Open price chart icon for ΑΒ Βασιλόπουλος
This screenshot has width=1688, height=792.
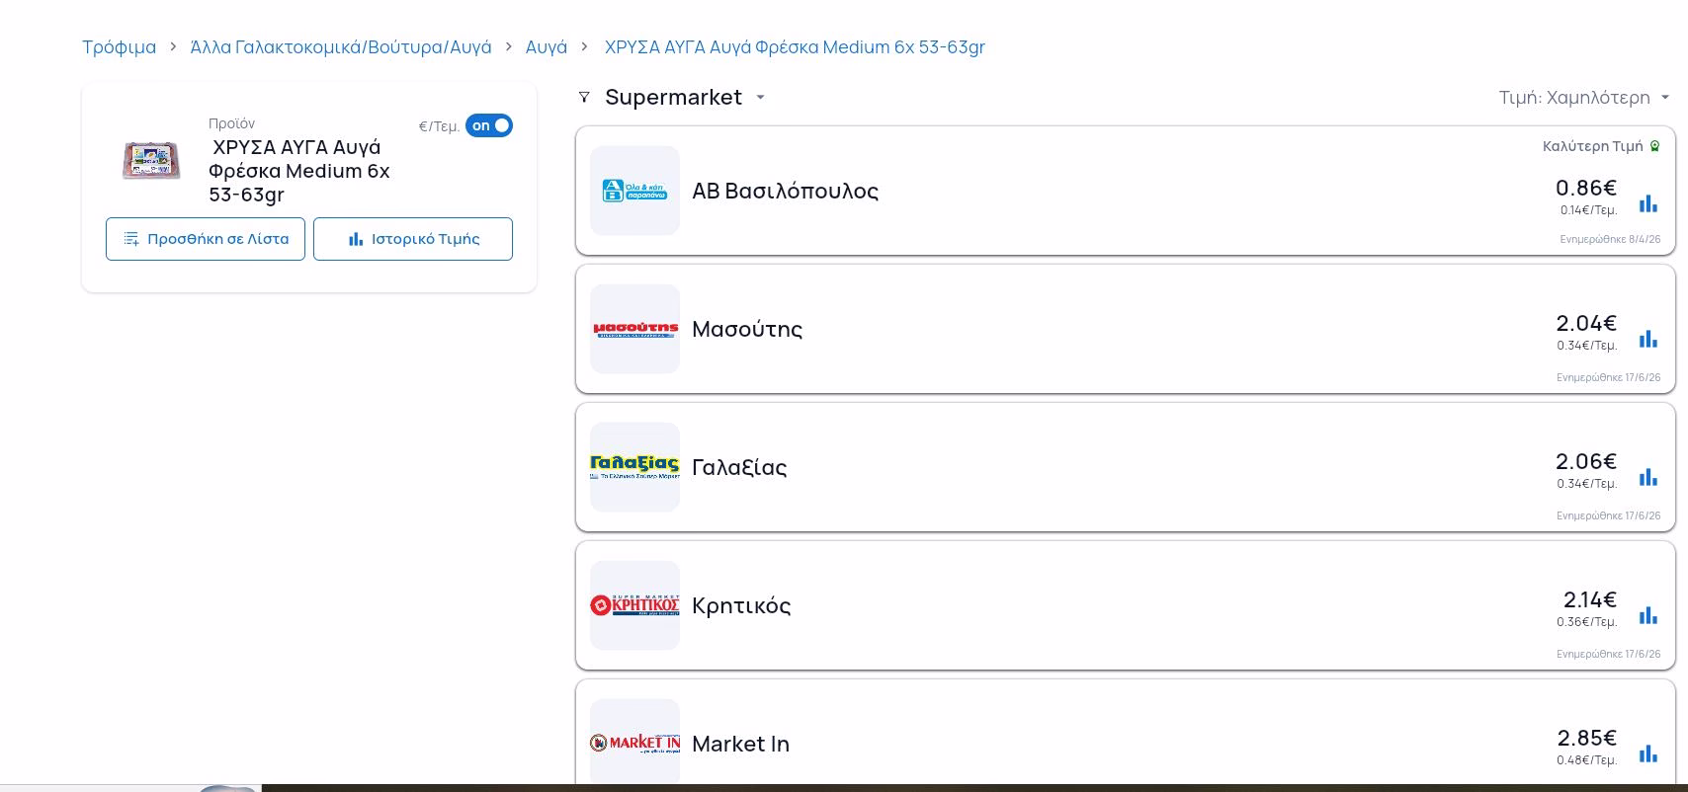(x=1647, y=203)
